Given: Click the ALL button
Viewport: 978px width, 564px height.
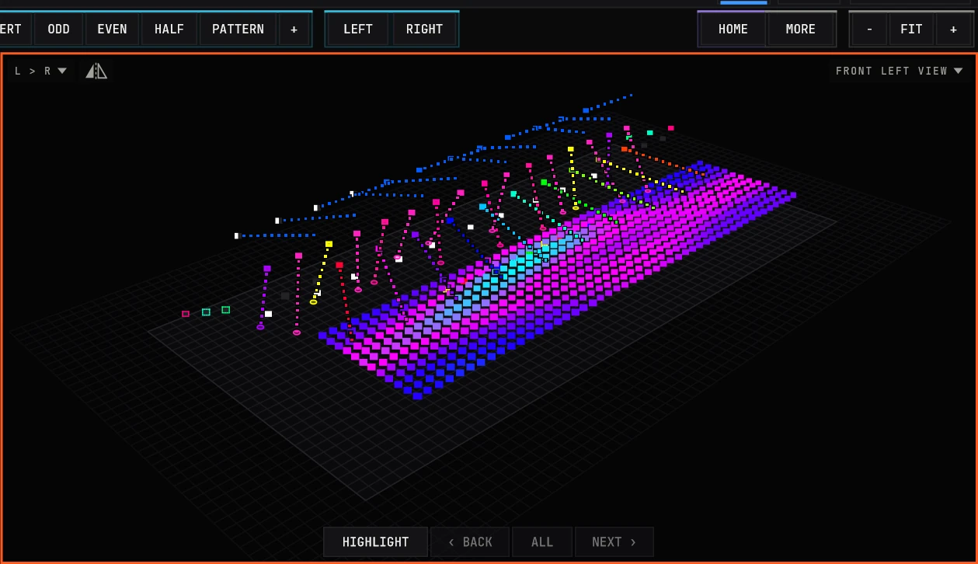Looking at the screenshot, I should pos(542,542).
